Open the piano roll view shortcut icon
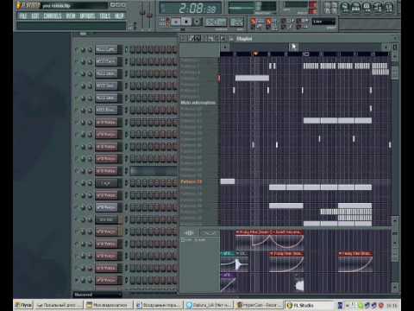Viewport: 414px width, 311px height. click(367, 7)
